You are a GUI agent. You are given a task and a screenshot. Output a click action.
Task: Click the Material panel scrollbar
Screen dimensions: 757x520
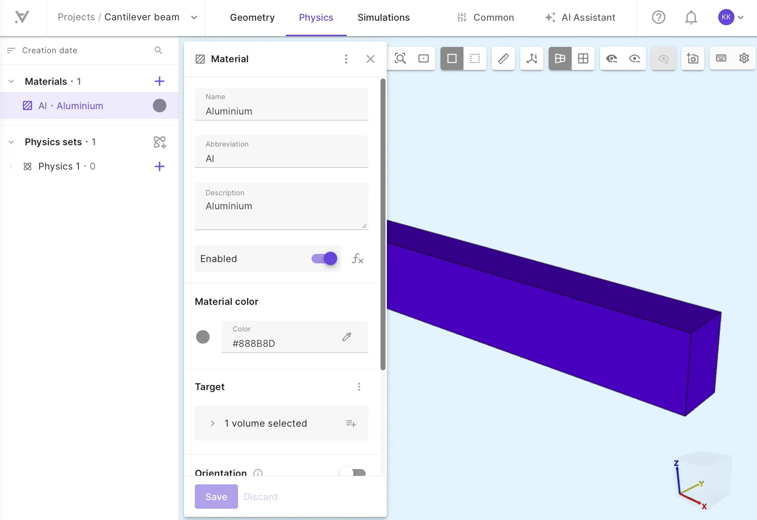(x=383, y=224)
